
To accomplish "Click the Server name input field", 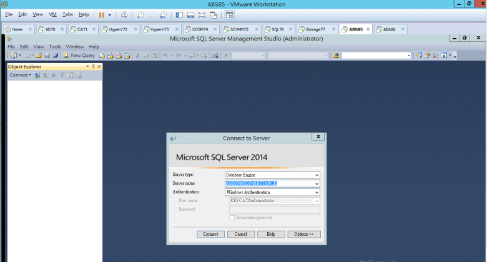I will tap(268, 183).
